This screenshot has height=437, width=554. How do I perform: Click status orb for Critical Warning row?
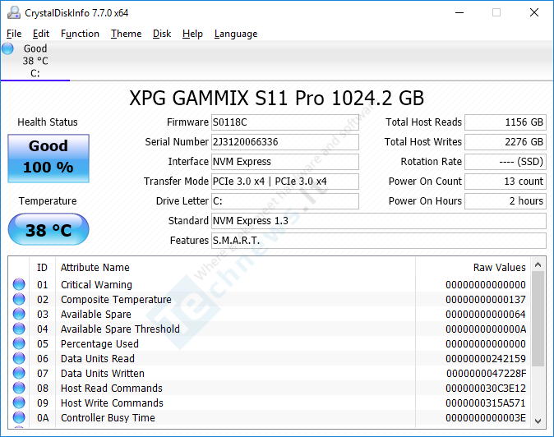point(19,284)
